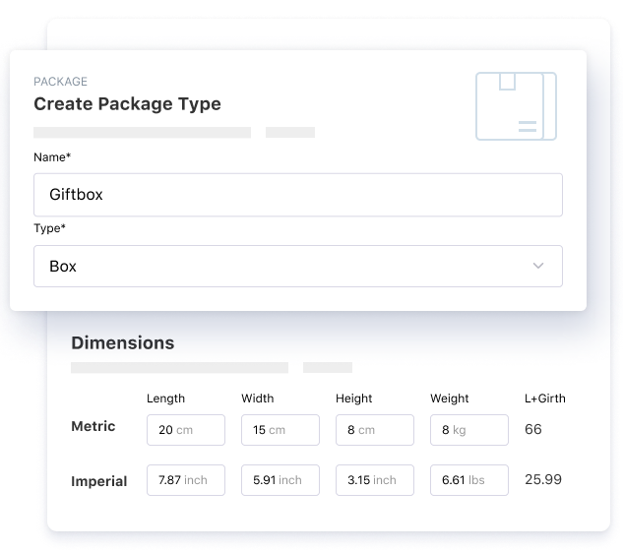Screen dimensions: 623x552
Task: Click the Metric Height field 8 cm
Action: coord(375,430)
